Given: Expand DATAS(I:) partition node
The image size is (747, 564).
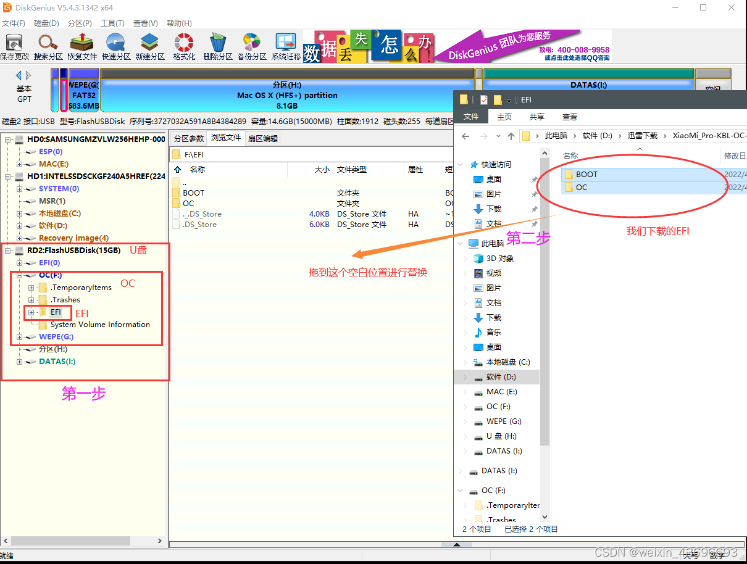Looking at the screenshot, I should [x=19, y=362].
